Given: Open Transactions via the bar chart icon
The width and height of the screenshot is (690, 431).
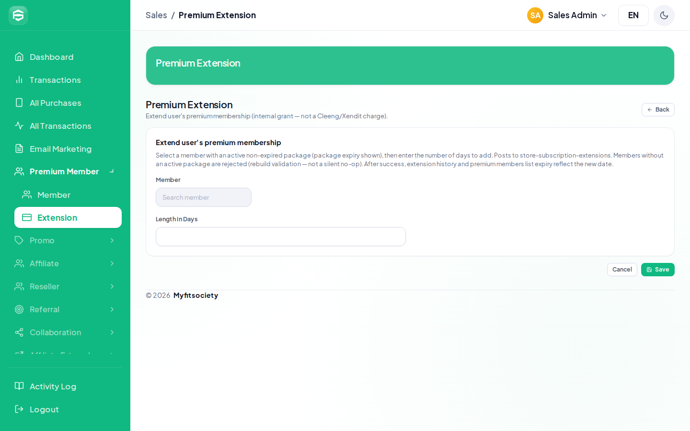Looking at the screenshot, I should click(x=19, y=80).
